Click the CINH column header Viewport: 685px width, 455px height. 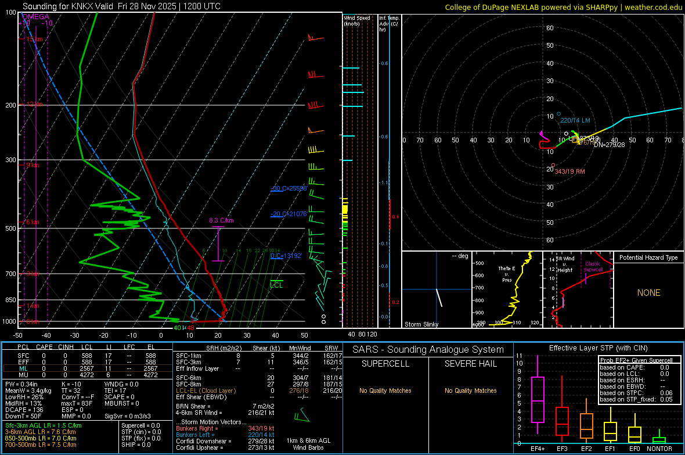pos(66,347)
